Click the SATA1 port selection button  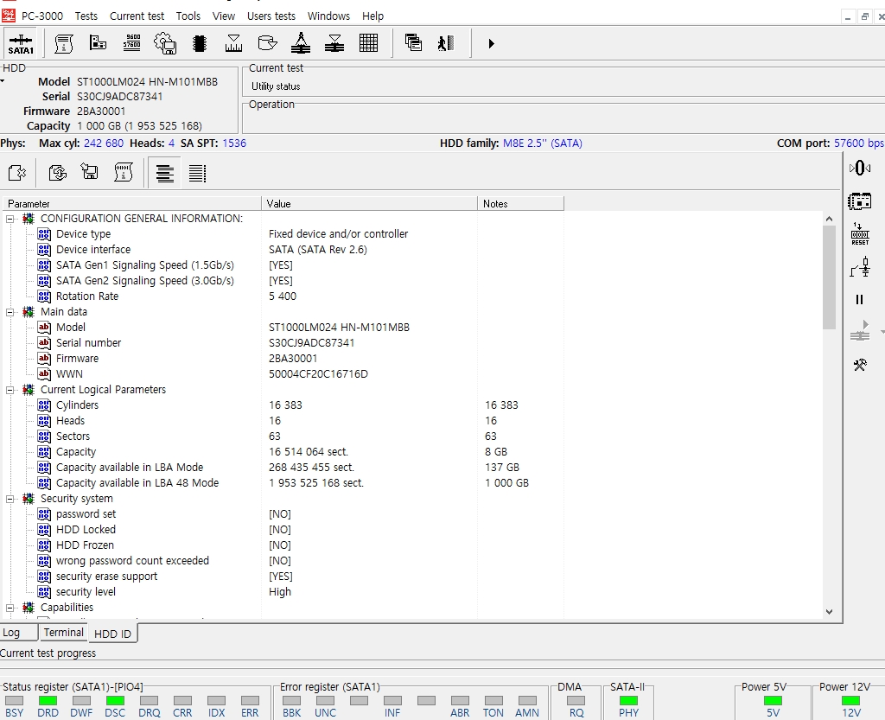click(x=21, y=43)
